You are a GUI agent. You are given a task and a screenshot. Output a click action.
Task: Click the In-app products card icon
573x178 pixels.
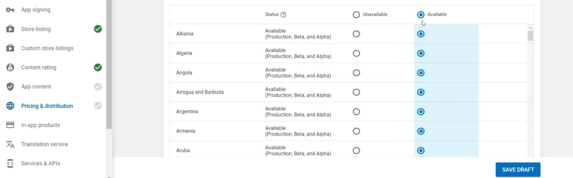tap(10, 125)
